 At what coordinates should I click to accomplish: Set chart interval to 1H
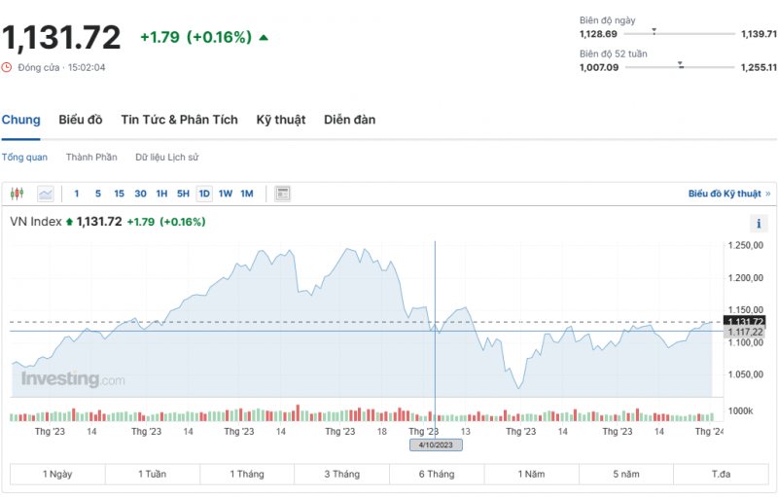click(162, 194)
